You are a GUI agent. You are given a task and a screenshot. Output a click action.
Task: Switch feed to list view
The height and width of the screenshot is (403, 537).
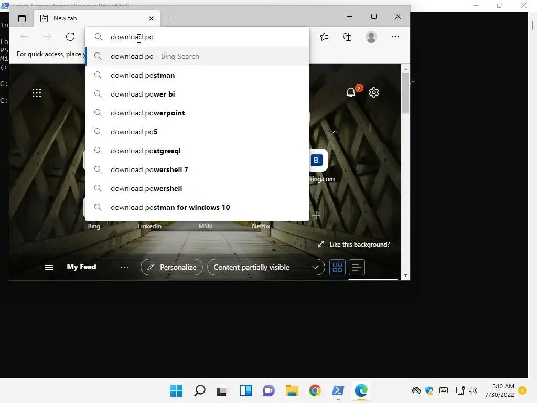point(357,267)
